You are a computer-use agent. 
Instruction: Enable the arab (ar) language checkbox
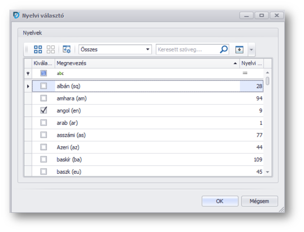[44, 123]
